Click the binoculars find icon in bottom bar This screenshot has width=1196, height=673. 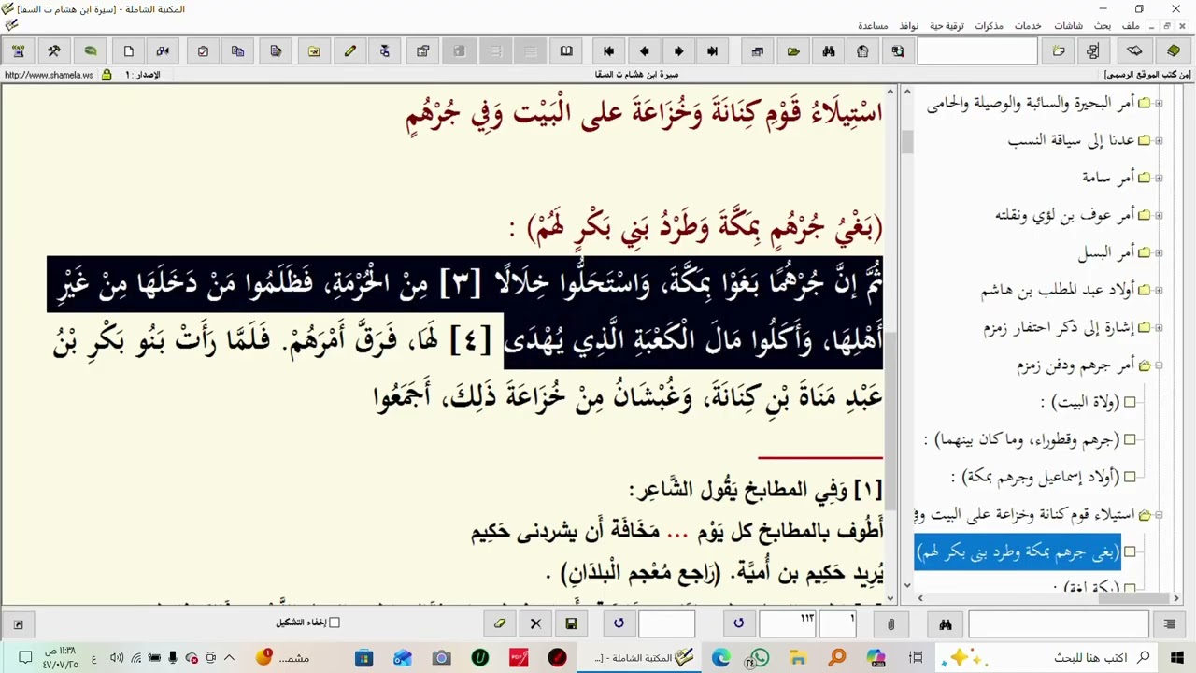(945, 623)
